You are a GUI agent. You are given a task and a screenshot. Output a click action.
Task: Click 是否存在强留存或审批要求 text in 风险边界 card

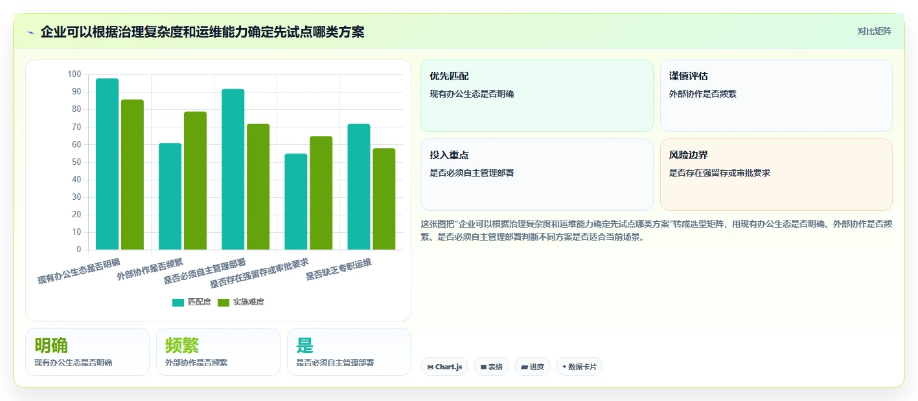tap(720, 173)
